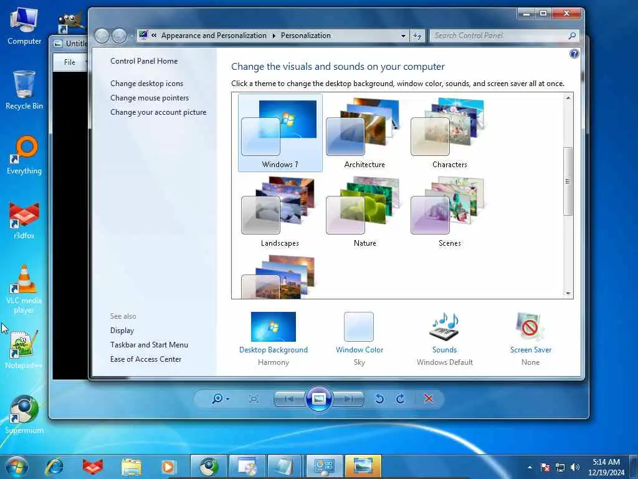Apply the Landscapes theme
This screenshot has width=638, height=479.
[280, 211]
